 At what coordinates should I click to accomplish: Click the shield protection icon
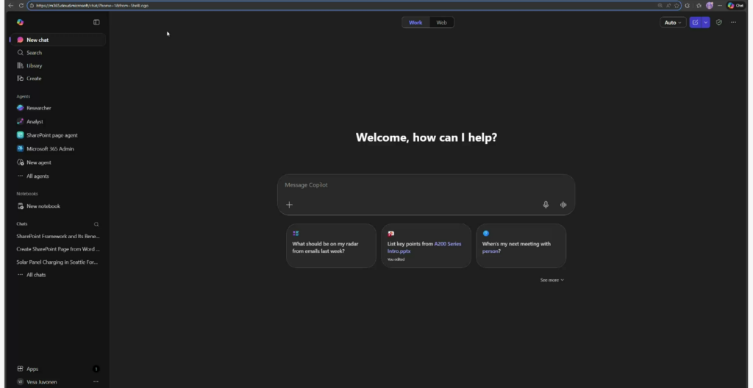coord(719,22)
